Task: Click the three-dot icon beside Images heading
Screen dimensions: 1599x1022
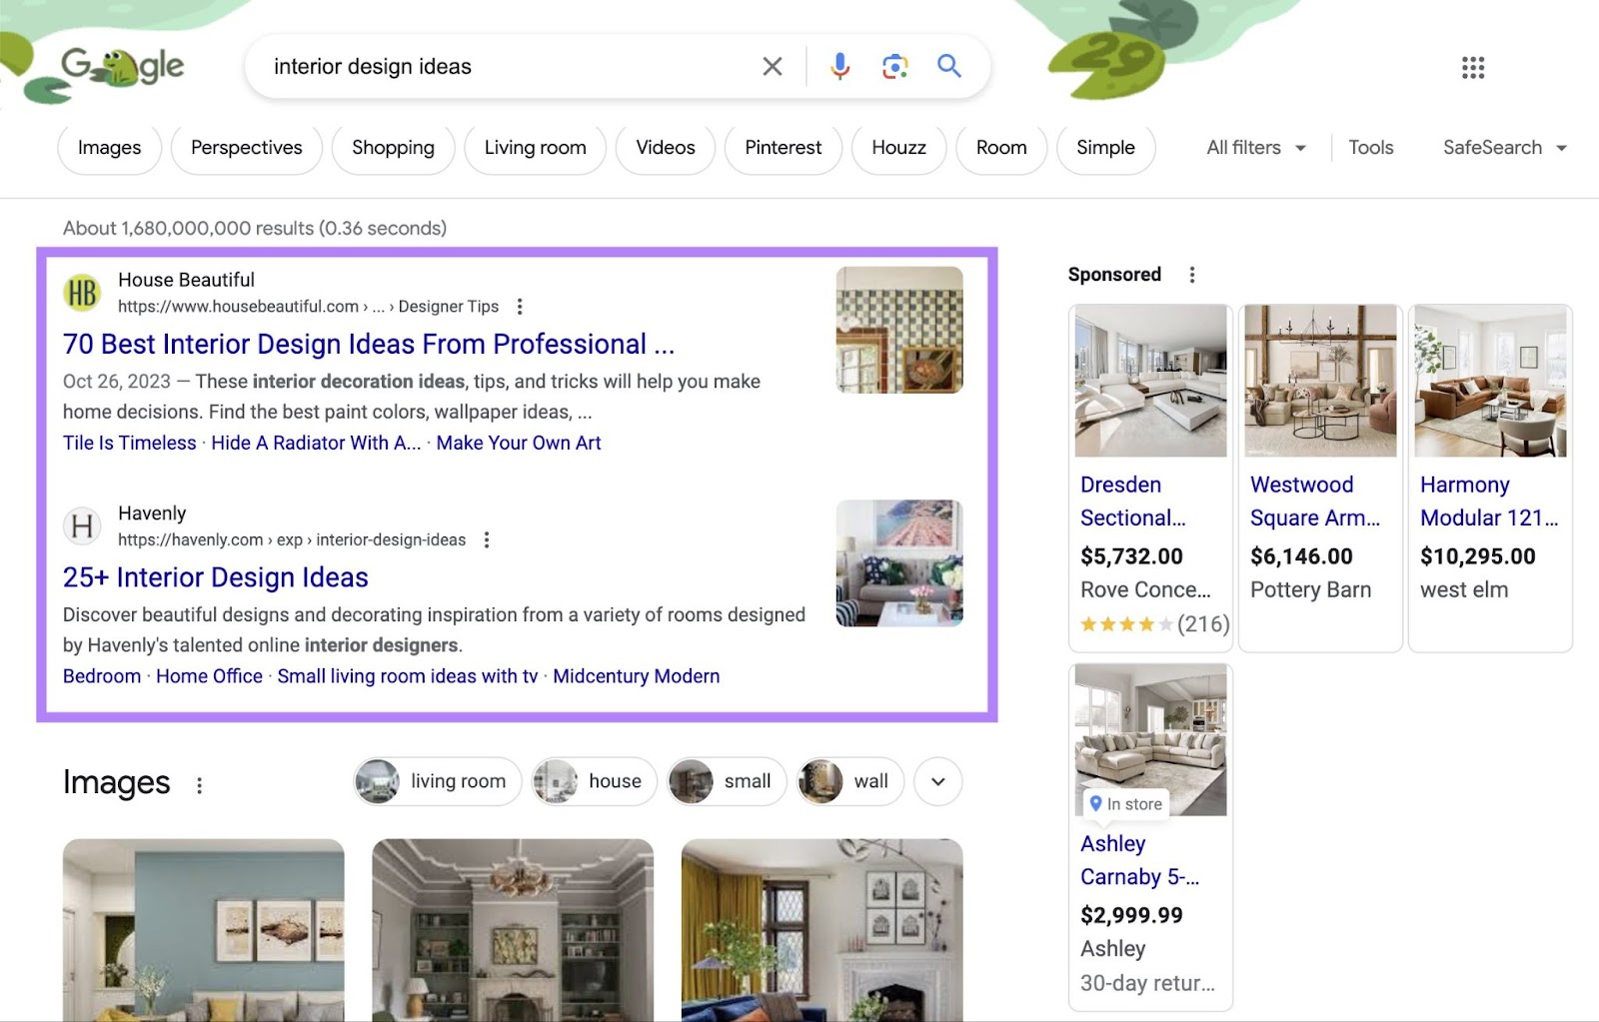Action: click(x=199, y=783)
